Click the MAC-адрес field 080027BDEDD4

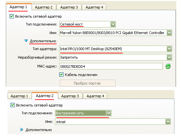click(x=111, y=66)
